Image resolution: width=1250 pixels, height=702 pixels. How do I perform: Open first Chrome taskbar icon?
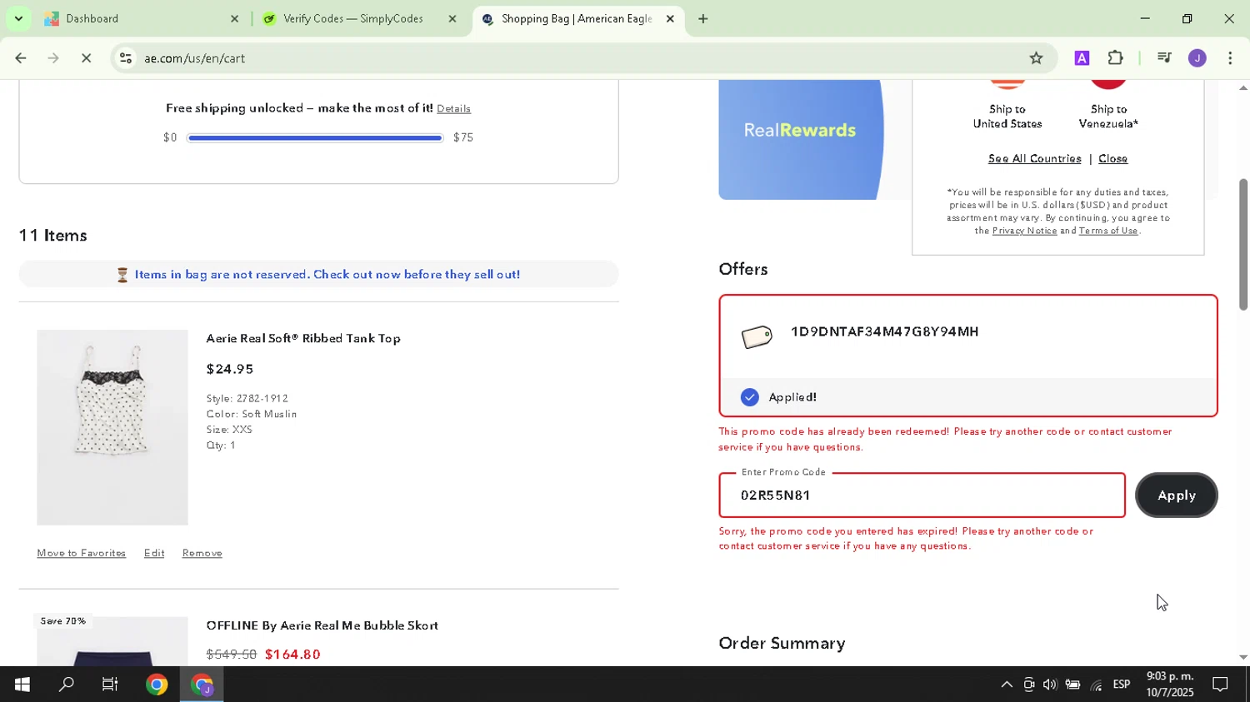[157, 685]
